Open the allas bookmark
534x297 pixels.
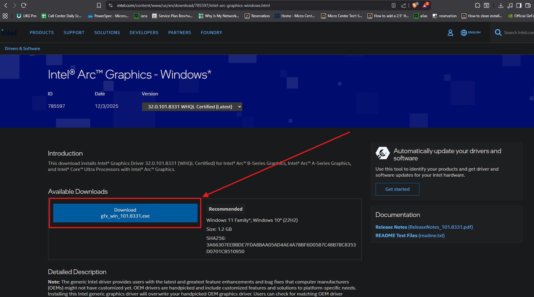coord(421,16)
